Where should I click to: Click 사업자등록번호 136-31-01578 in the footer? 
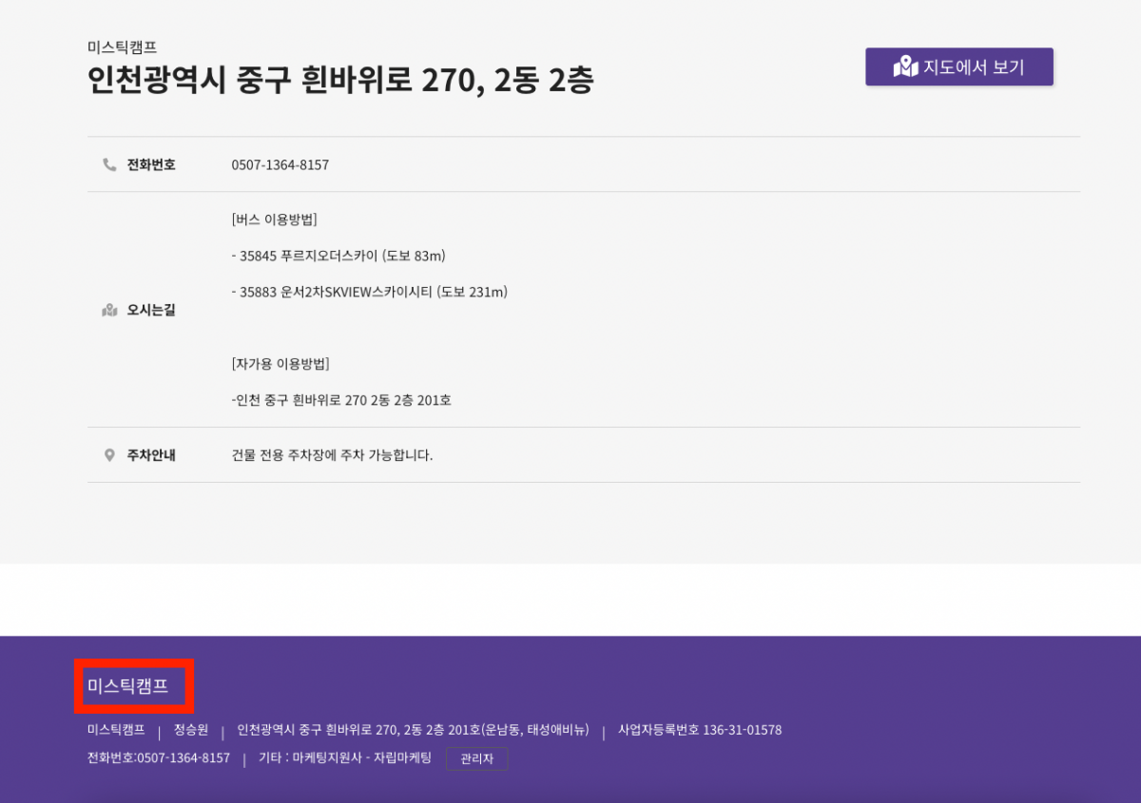coord(700,730)
